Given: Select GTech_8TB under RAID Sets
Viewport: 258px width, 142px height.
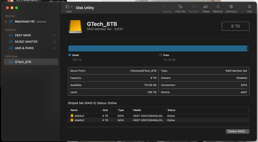Looking at the screenshot, I should tap(31, 62).
